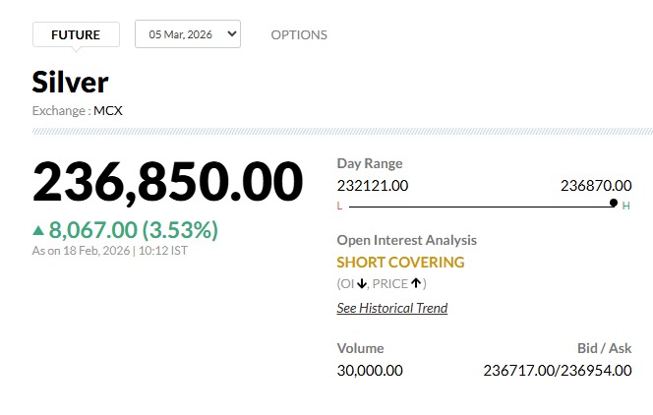Select the 236,850.00 last price
This screenshot has width=653, height=415.
click(x=167, y=182)
